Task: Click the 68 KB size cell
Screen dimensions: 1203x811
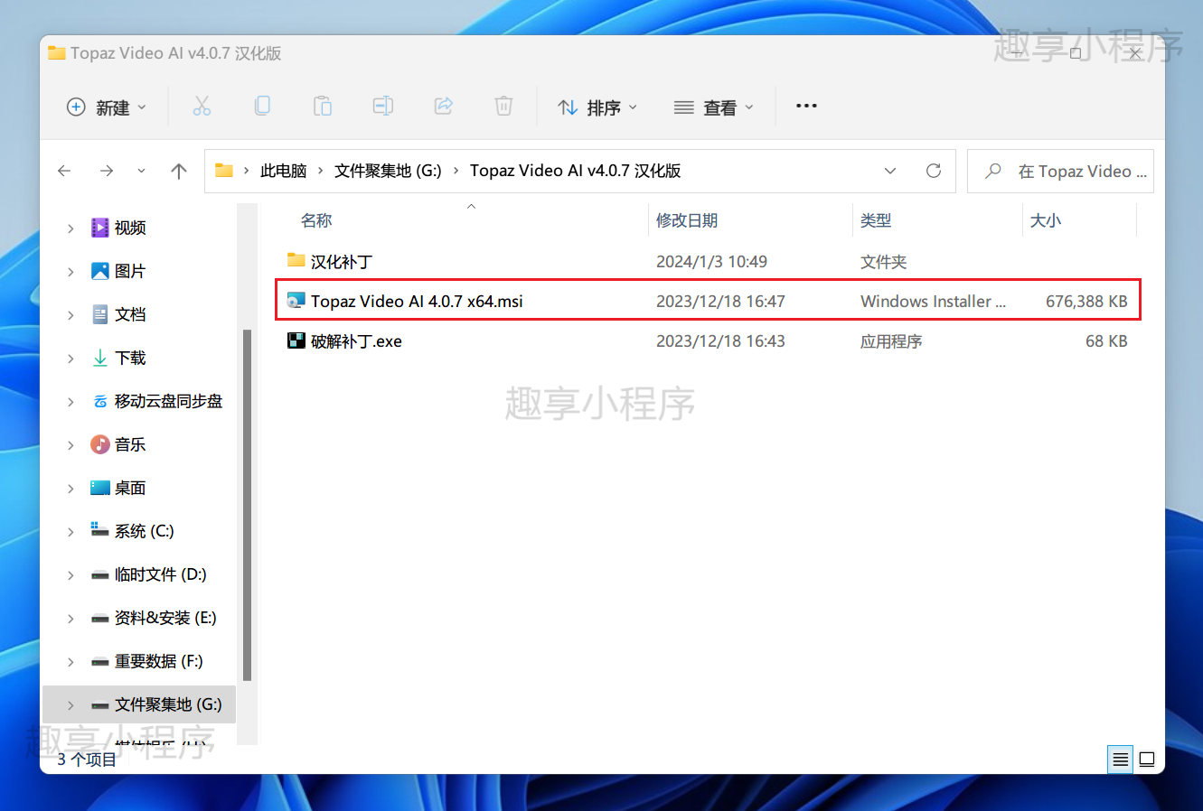Action: pyautogui.click(x=1106, y=341)
